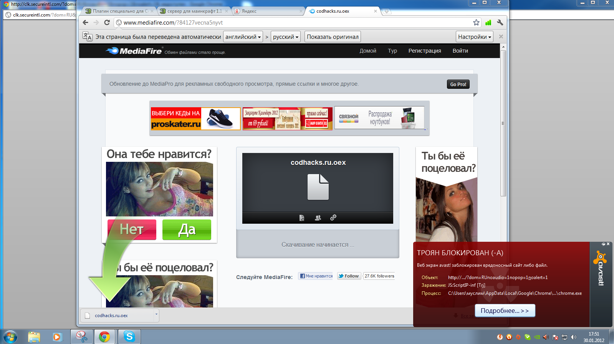Pin the avast alert popup
Viewport: 614px width, 344px height.
[x=603, y=244]
